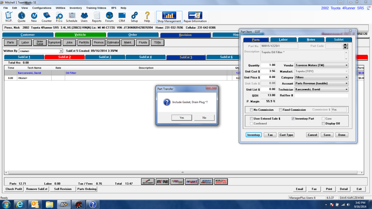Enable User Entered Sale $ checkbox
The width and height of the screenshot is (372, 209).
[251, 119]
